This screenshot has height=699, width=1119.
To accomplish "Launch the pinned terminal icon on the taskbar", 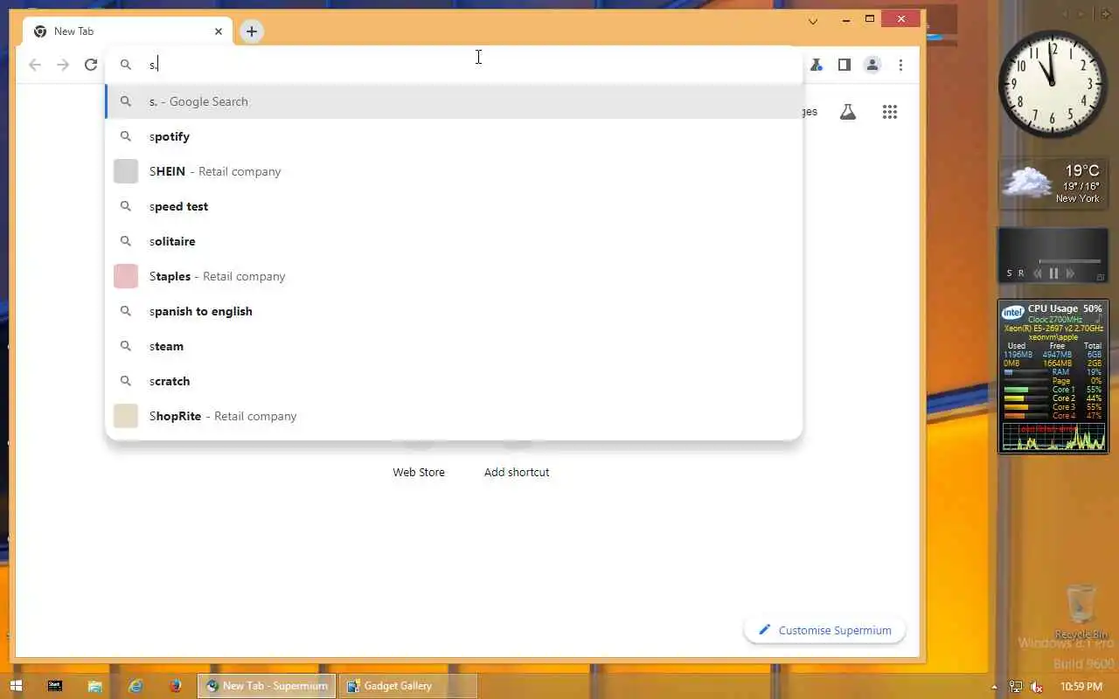I will click(55, 686).
